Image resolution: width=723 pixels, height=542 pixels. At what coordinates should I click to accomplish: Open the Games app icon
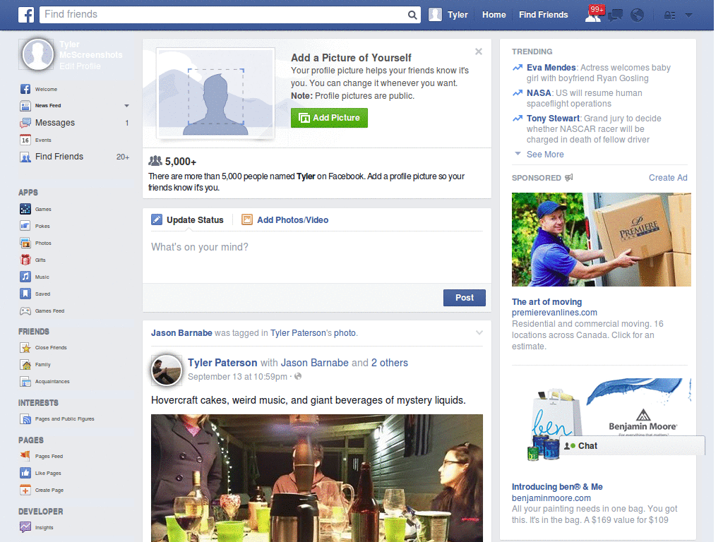click(x=25, y=209)
